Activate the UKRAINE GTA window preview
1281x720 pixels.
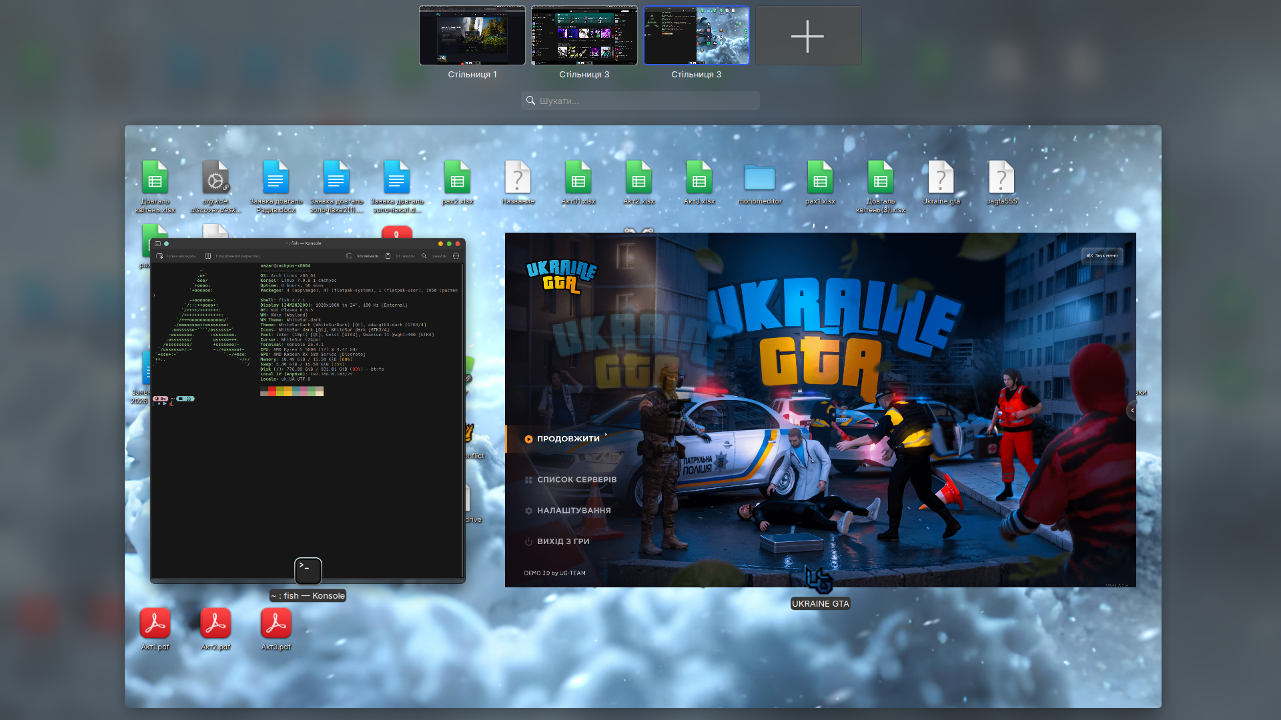tap(820, 410)
